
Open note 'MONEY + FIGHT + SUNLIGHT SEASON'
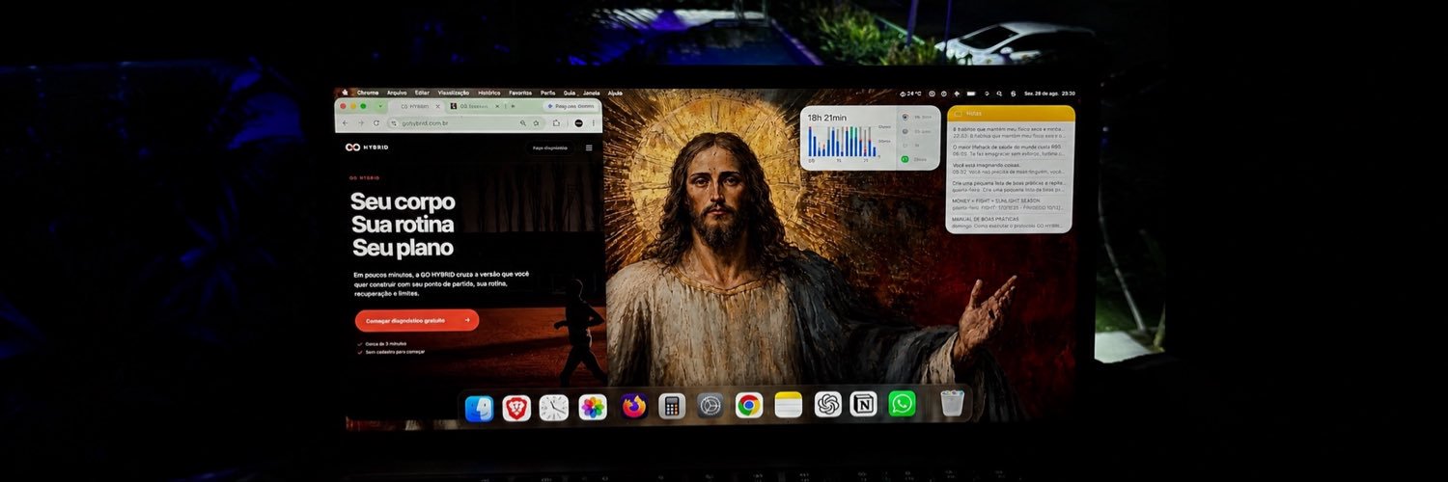click(1008, 203)
